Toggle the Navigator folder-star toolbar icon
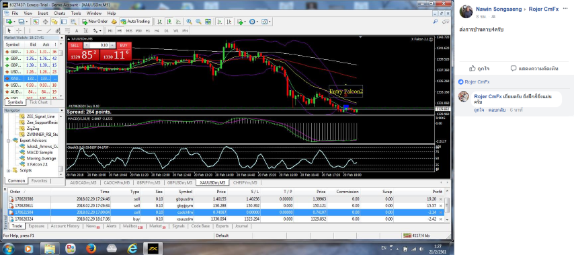This screenshot has width=574, height=255. coord(54,22)
